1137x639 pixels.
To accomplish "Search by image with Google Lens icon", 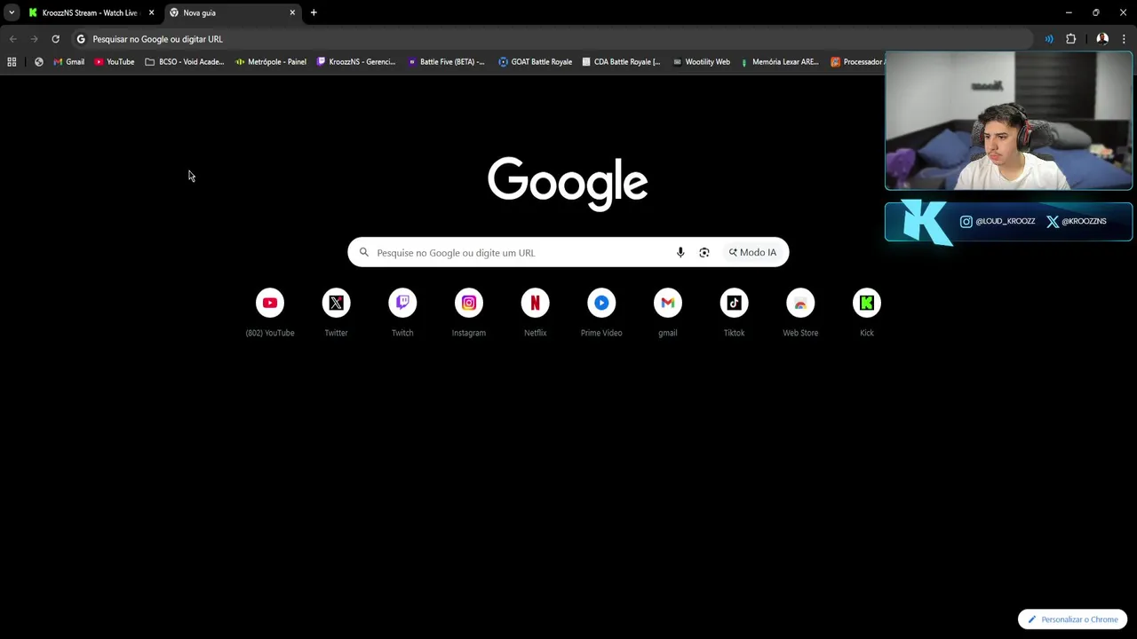I will [704, 252].
